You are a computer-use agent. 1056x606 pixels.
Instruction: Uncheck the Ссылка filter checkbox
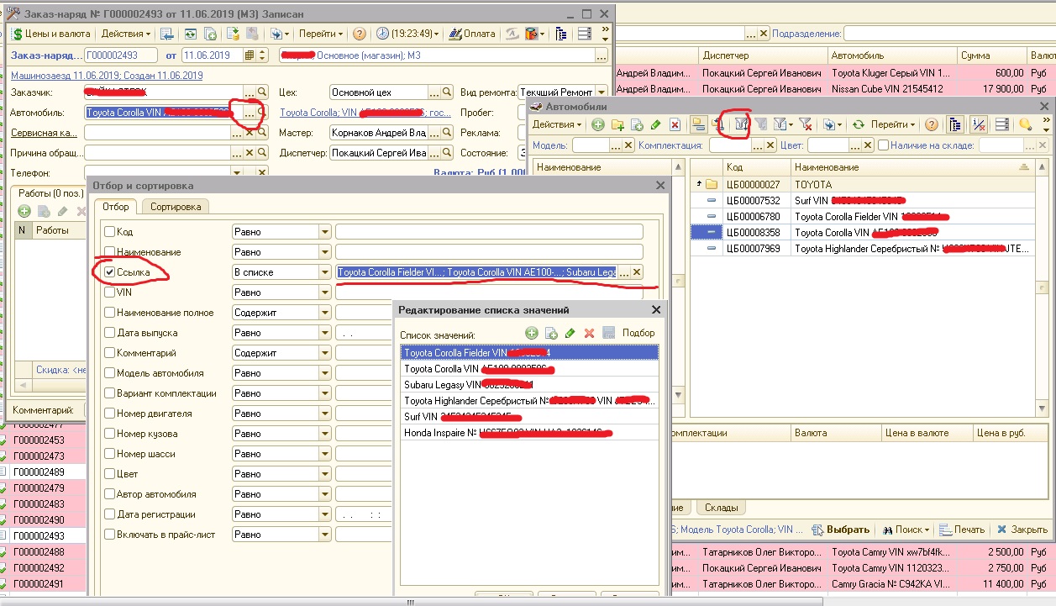click(x=109, y=272)
